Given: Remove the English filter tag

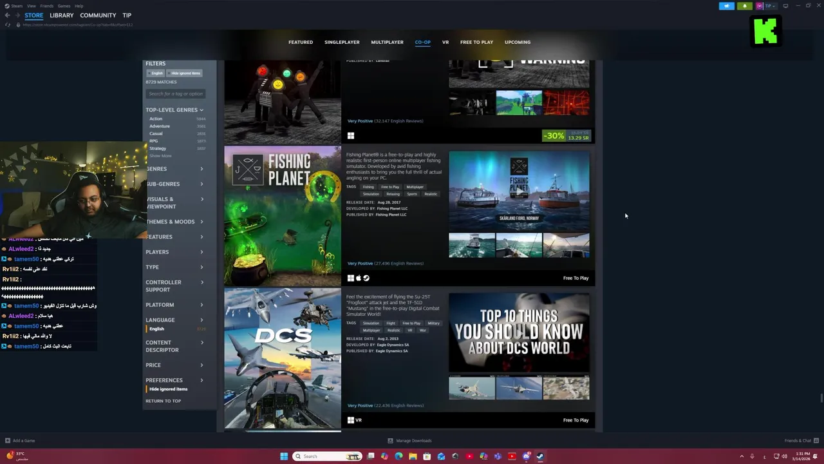Looking at the screenshot, I should [x=157, y=73].
